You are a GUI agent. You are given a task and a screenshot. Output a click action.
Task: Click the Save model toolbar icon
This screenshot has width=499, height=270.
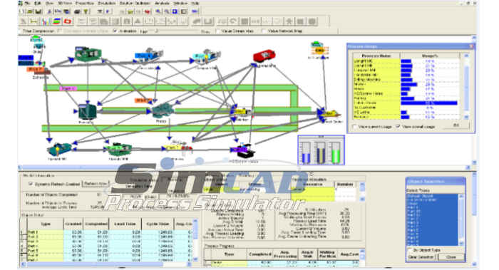[x=38, y=11]
